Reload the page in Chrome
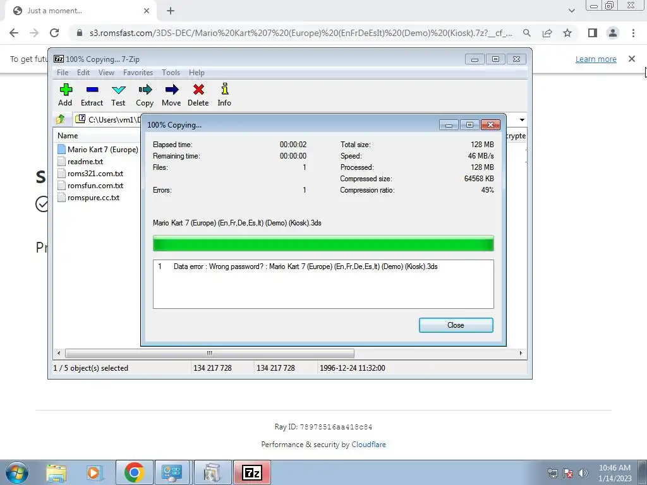Image resolution: width=647 pixels, height=485 pixels. click(x=54, y=33)
